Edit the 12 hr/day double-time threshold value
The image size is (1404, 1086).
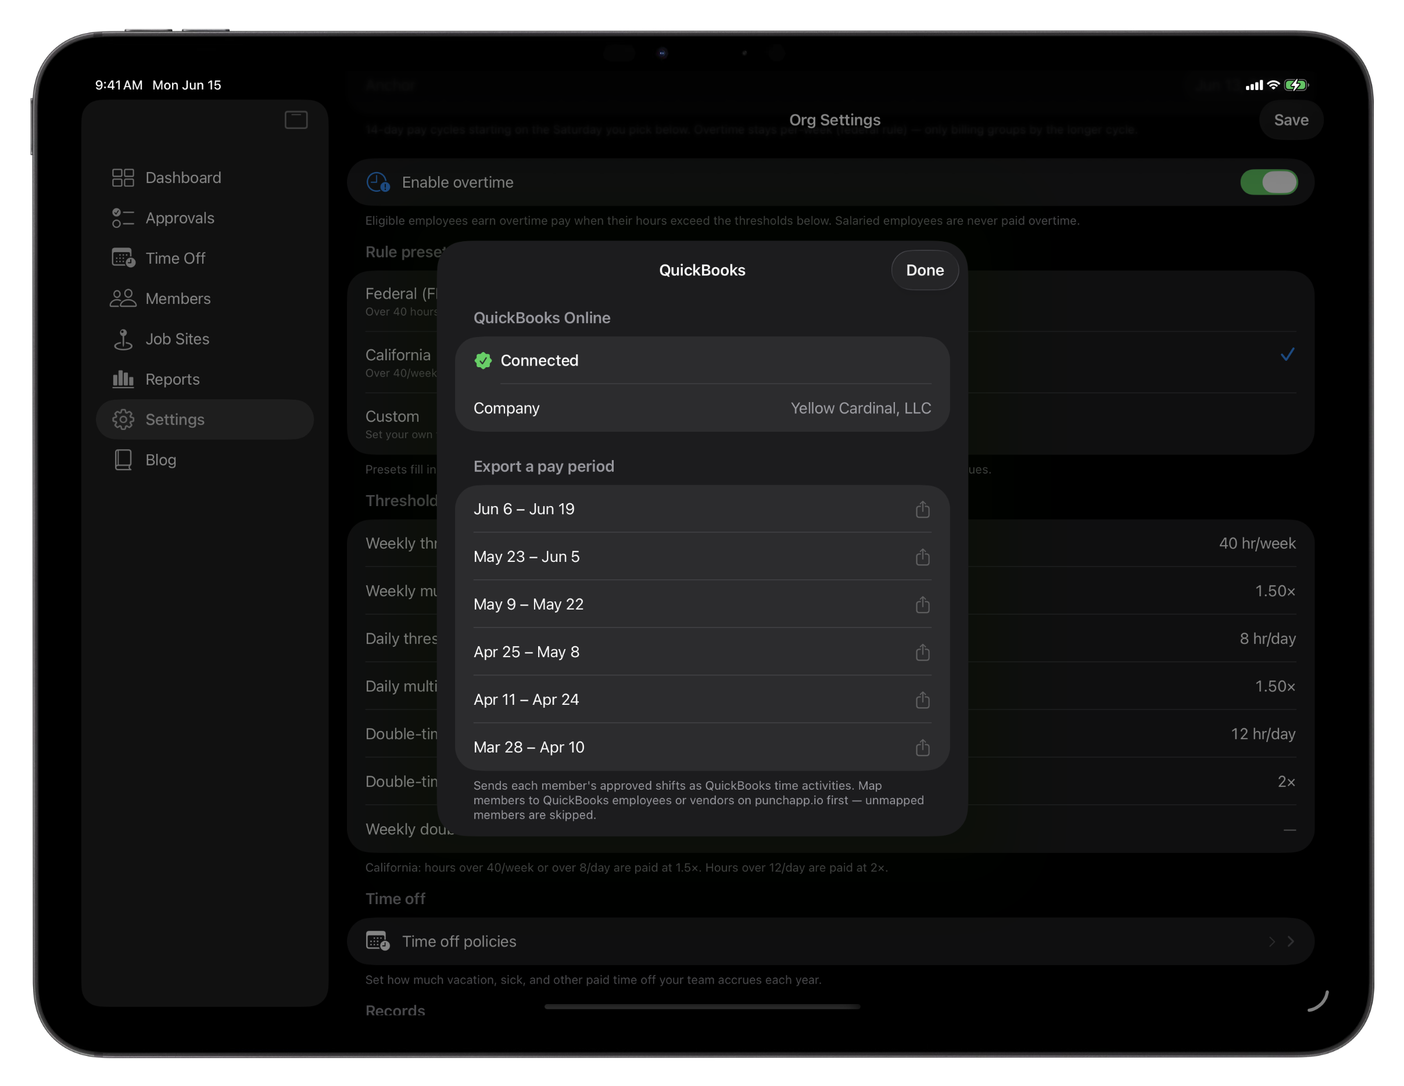click(x=1263, y=734)
